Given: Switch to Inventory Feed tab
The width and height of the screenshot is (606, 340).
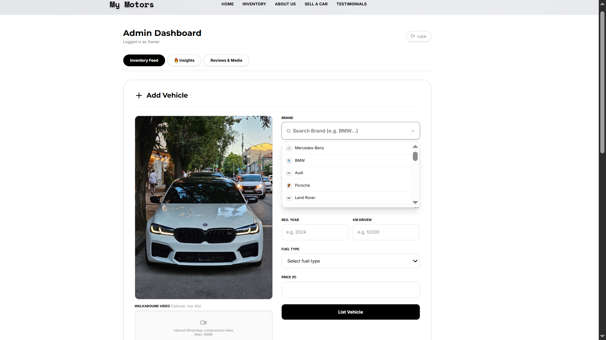Looking at the screenshot, I should pos(144,60).
